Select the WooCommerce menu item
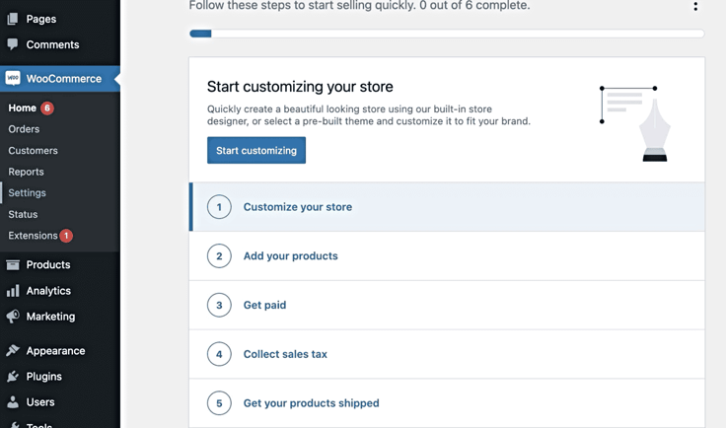726x428 pixels. tap(60, 78)
